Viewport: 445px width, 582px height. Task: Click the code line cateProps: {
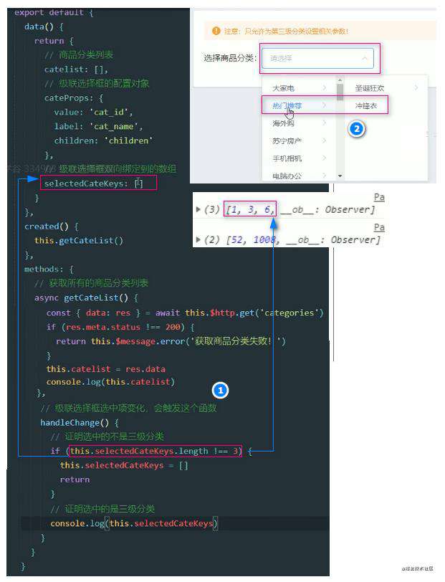(x=74, y=98)
